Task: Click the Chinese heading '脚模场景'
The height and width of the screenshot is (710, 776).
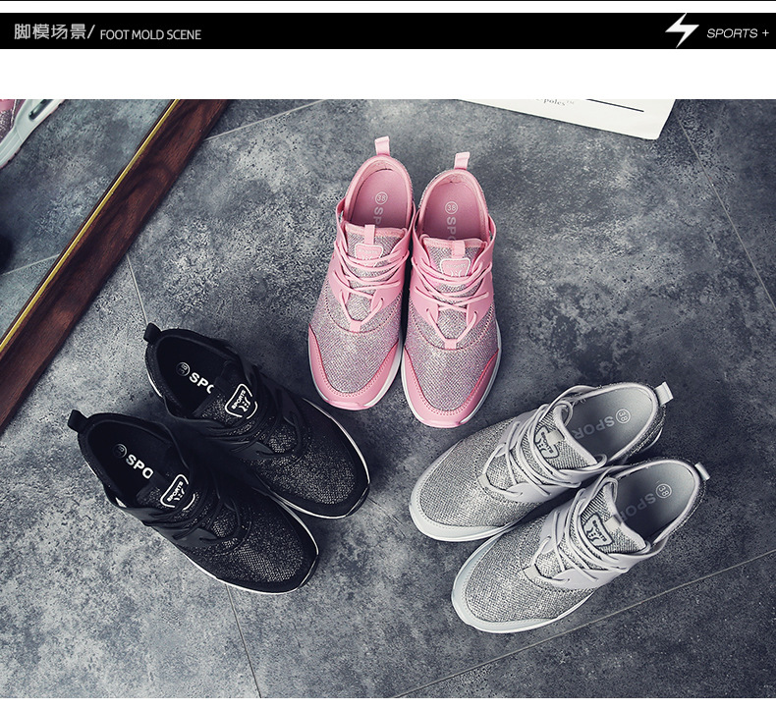Action: click(x=49, y=31)
